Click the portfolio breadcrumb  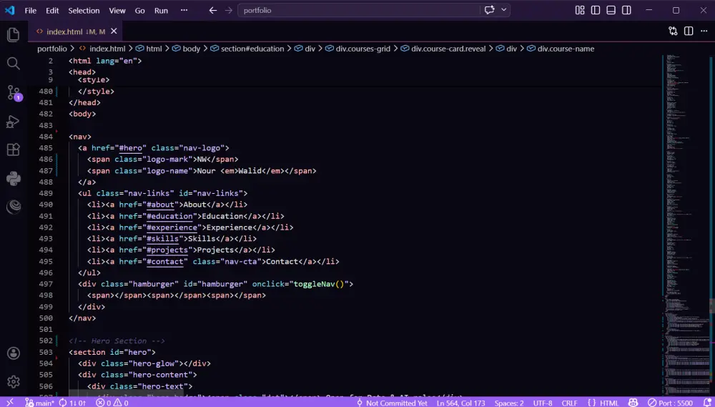point(52,49)
